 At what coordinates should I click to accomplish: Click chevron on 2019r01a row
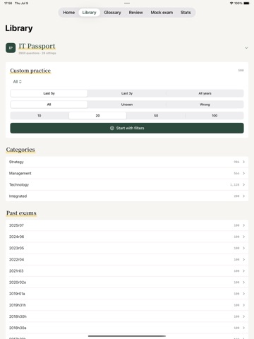[x=244, y=294]
